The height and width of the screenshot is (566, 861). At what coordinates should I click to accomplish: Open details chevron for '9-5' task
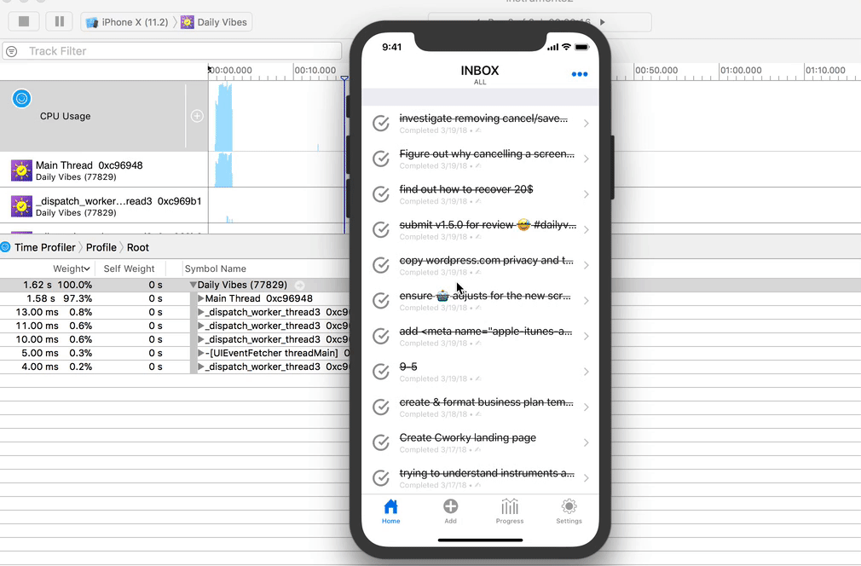click(x=586, y=372)
